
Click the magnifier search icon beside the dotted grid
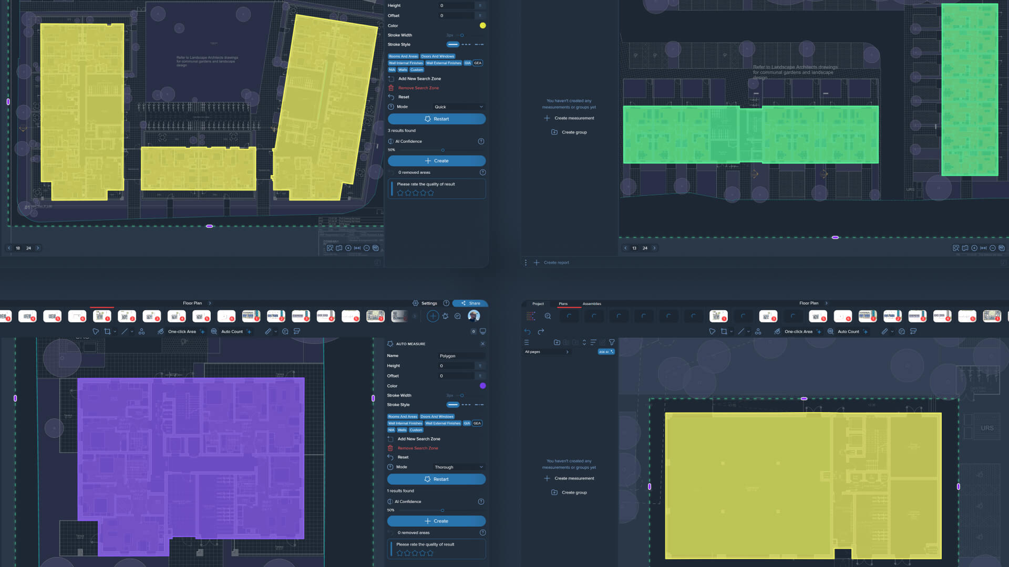coord(548,316)
